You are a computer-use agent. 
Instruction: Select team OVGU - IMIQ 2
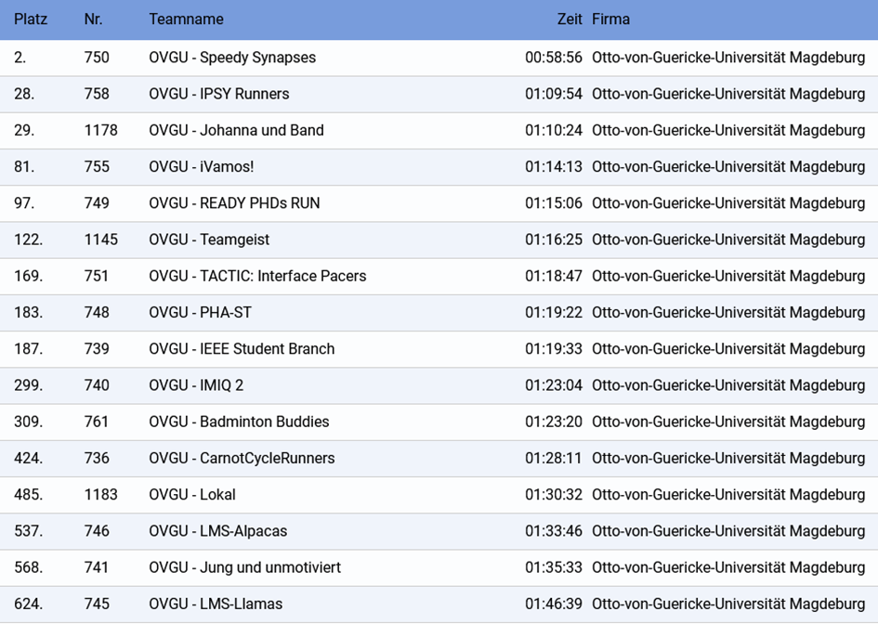[196, 385]
